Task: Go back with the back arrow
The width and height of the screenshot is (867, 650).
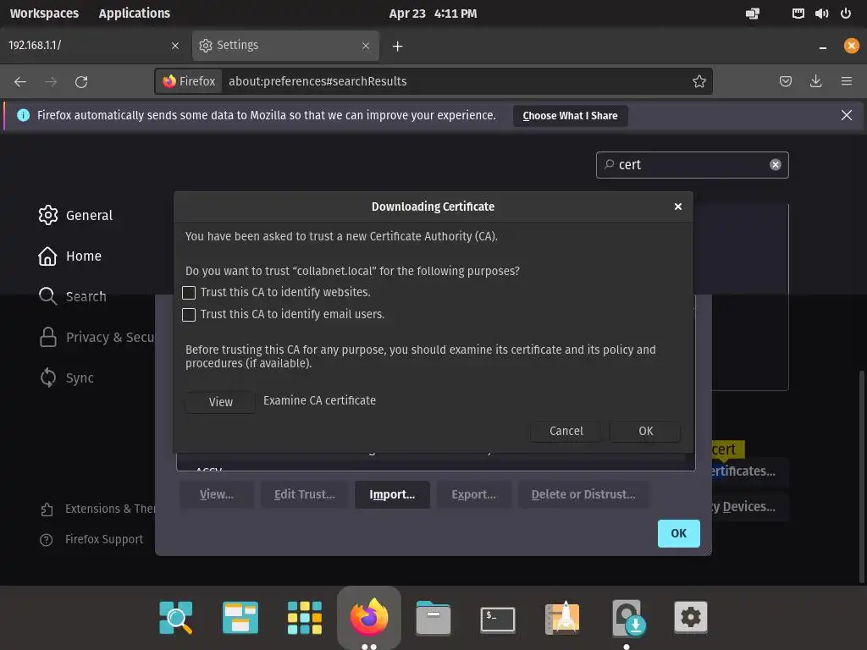Action: pyautogui.click(x=20, y=82)
